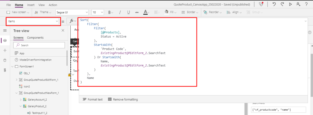Collapse the FormScreen1 node
The width and height of the screenshot is (313, 115).
(12, 66)
